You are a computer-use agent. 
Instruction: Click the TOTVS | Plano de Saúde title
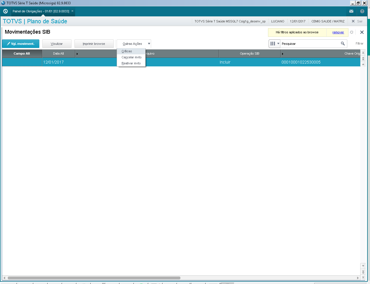coord(35,21)
